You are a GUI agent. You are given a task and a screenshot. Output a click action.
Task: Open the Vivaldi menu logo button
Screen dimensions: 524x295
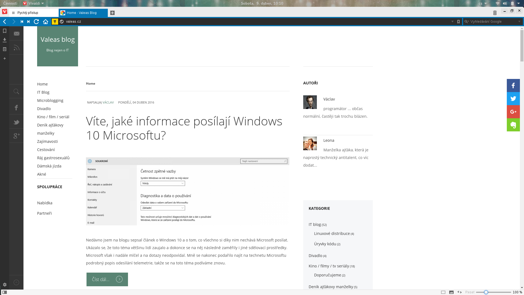pos(5,11)
